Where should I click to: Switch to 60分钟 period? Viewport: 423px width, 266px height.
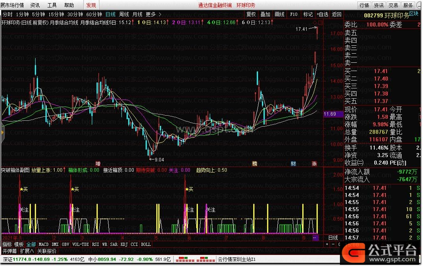(x=94, y=14)
